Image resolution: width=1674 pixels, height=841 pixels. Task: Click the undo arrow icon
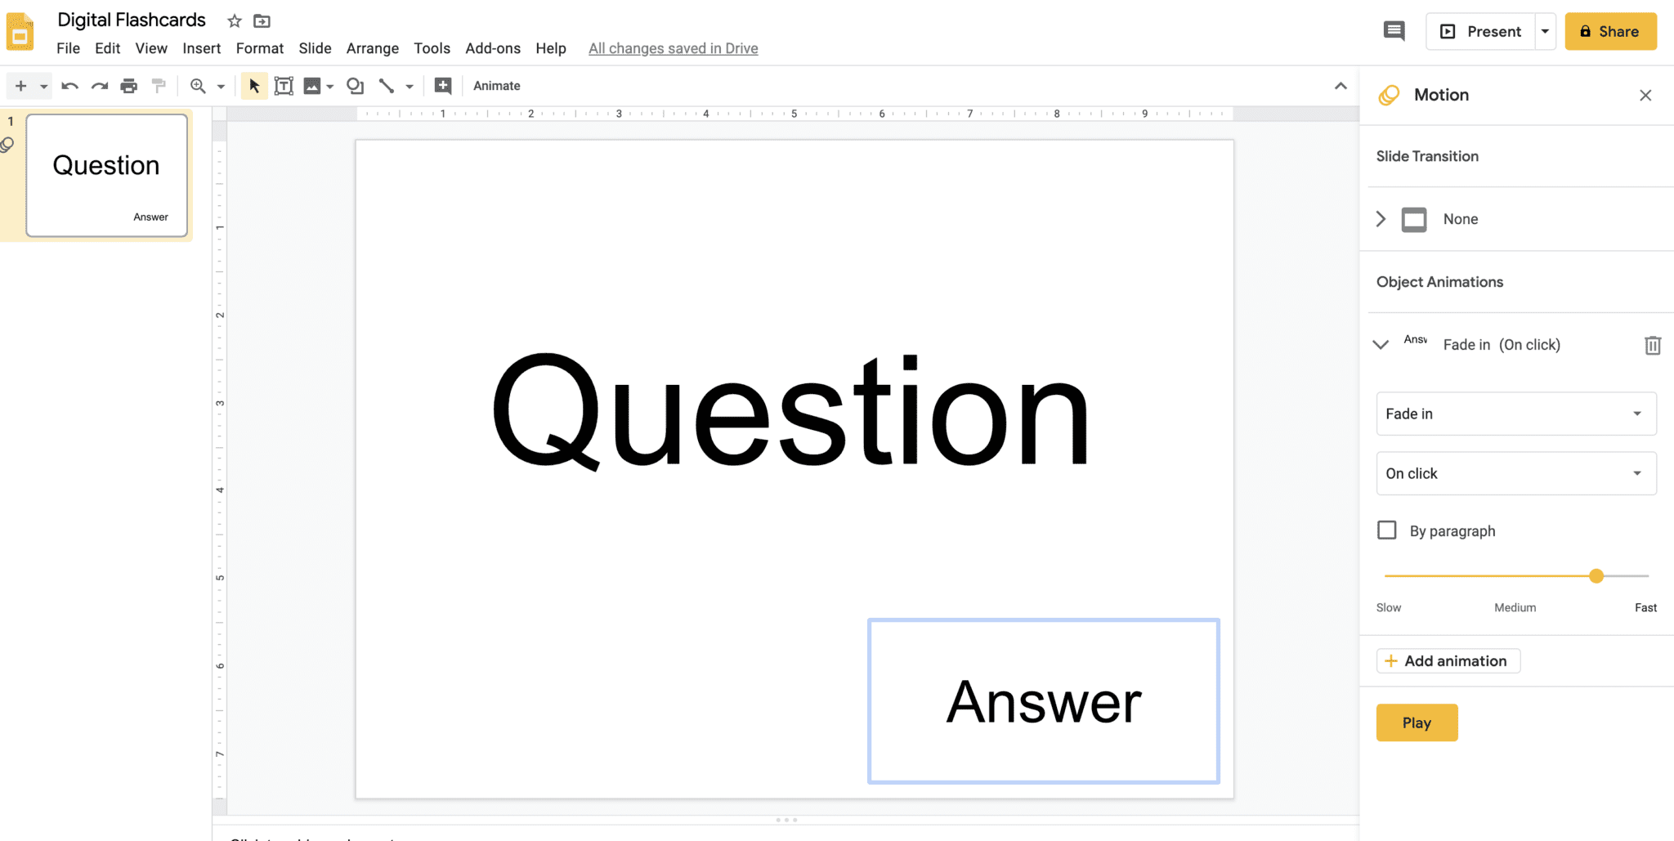tap(69, 86)
